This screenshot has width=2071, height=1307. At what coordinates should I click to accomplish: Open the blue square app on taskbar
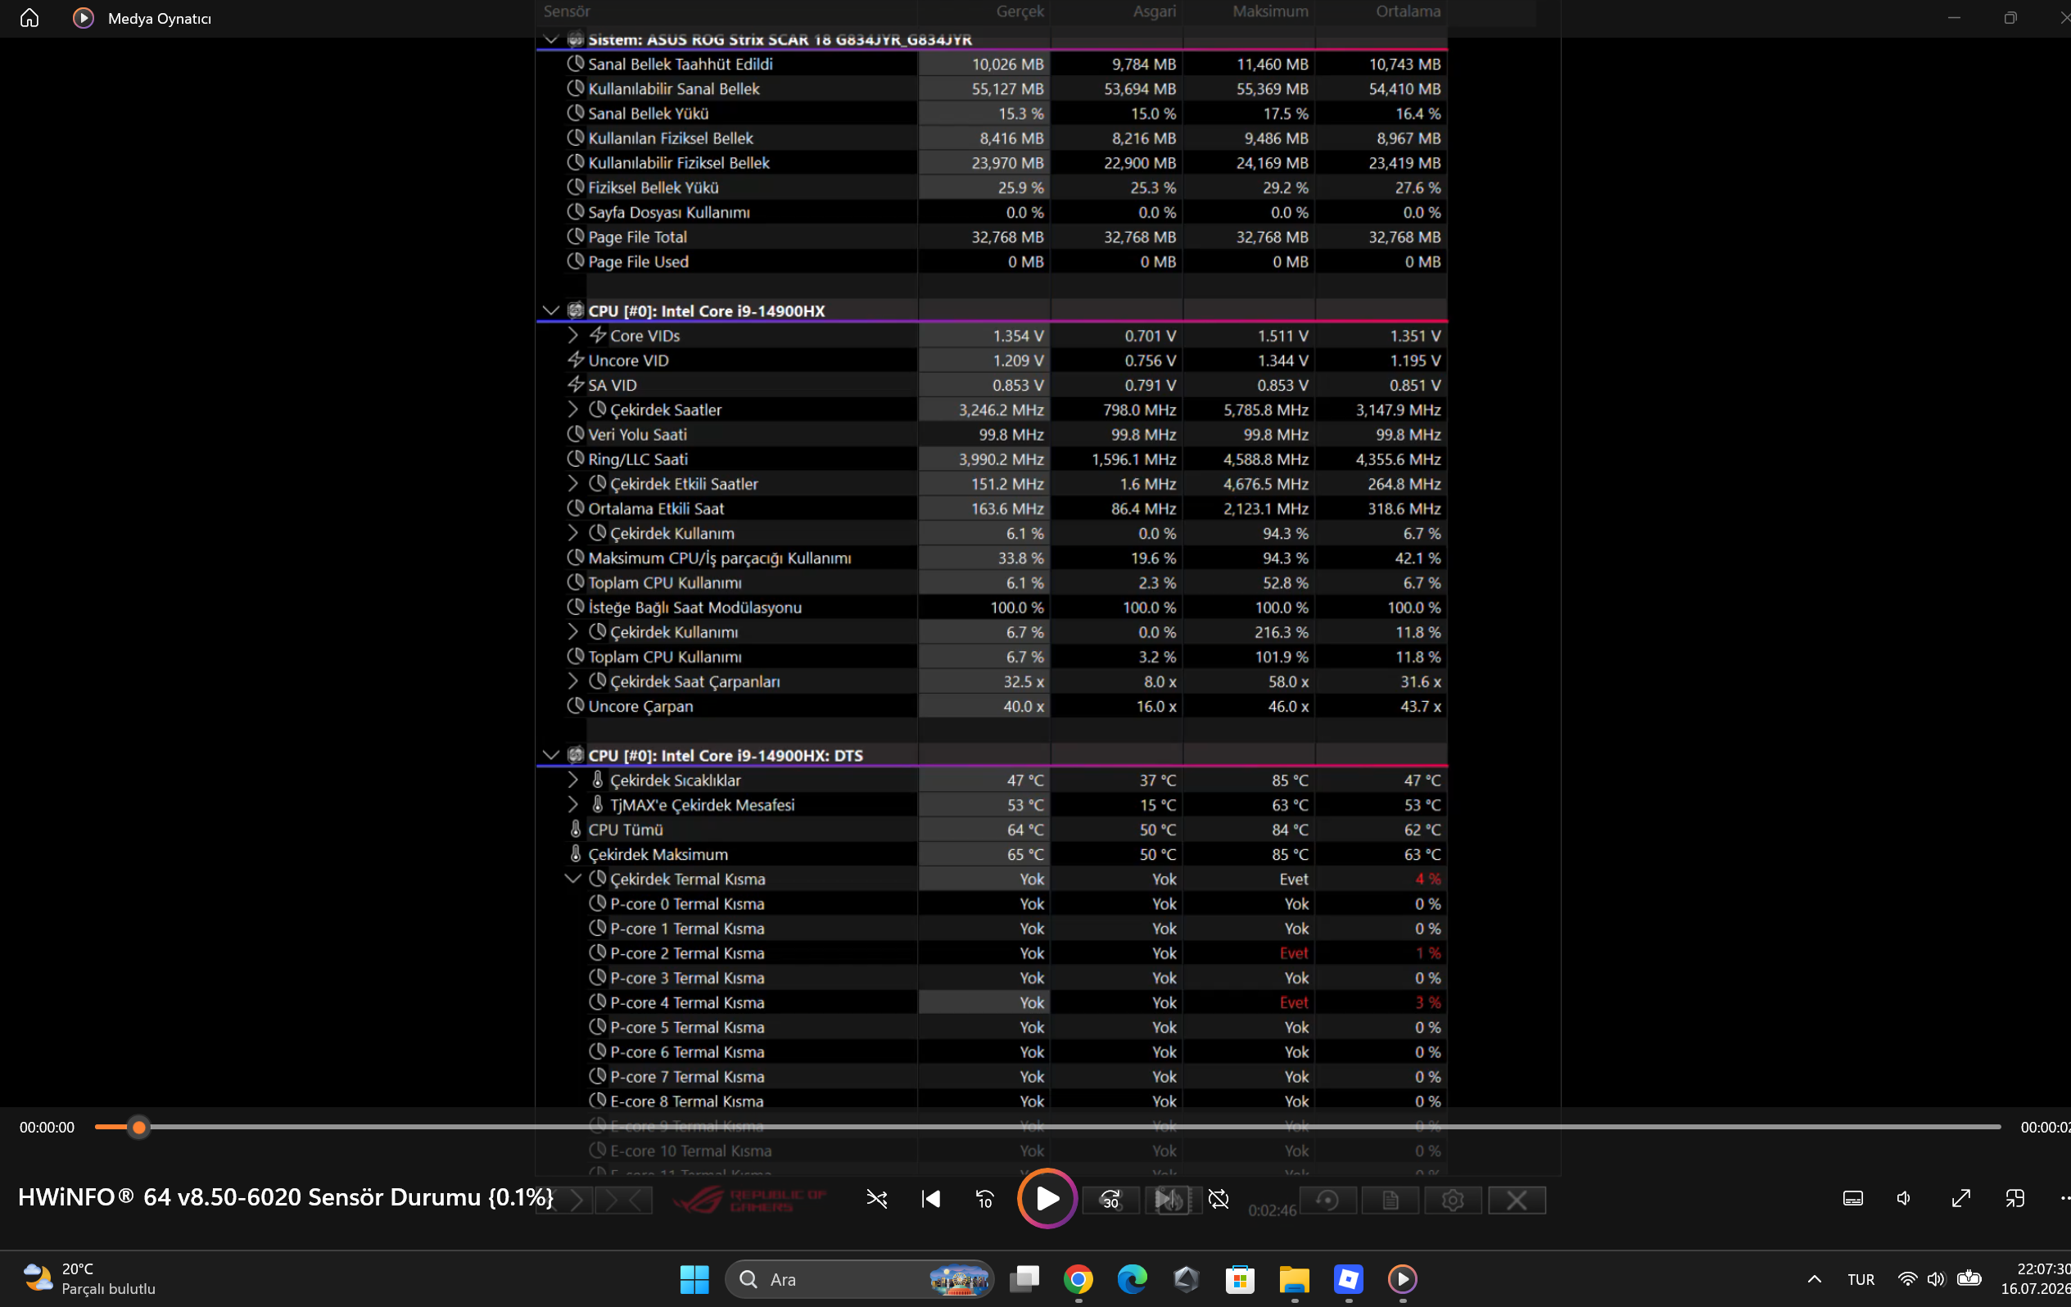coord(1349,1278)
